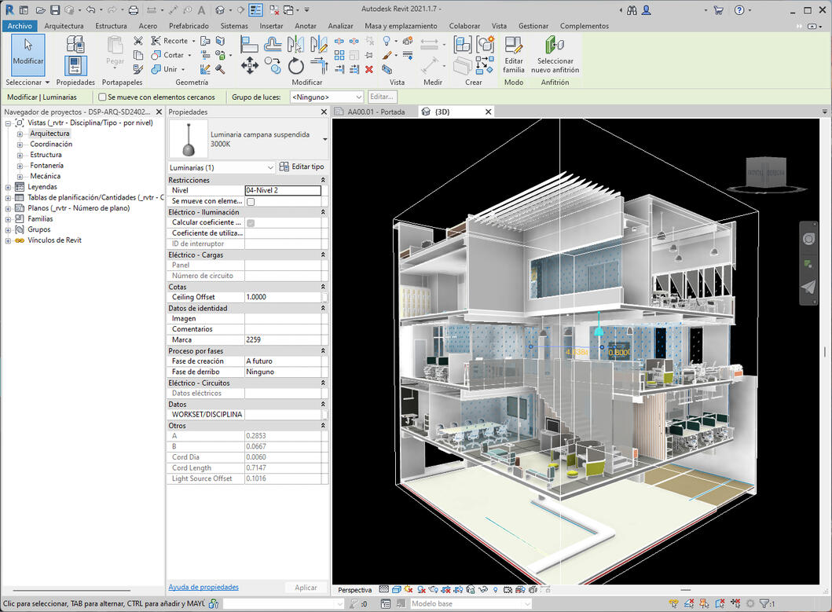Open the Grupo de luces dropdown

point(324,97)
